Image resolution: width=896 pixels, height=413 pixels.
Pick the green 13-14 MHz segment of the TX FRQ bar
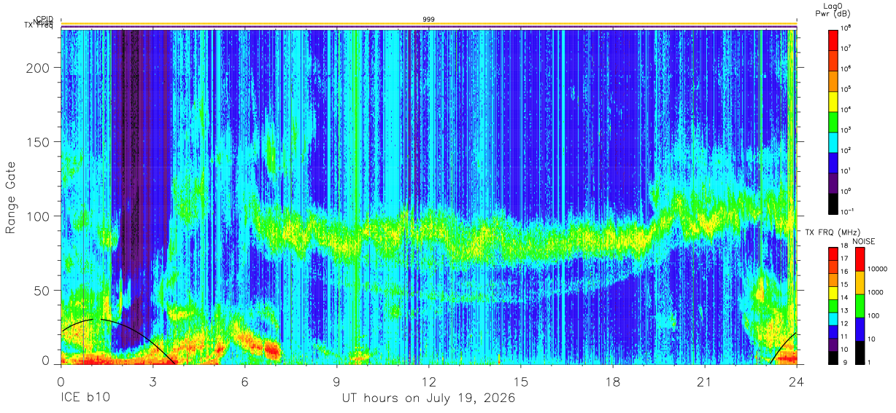click(x=833, y=305)
